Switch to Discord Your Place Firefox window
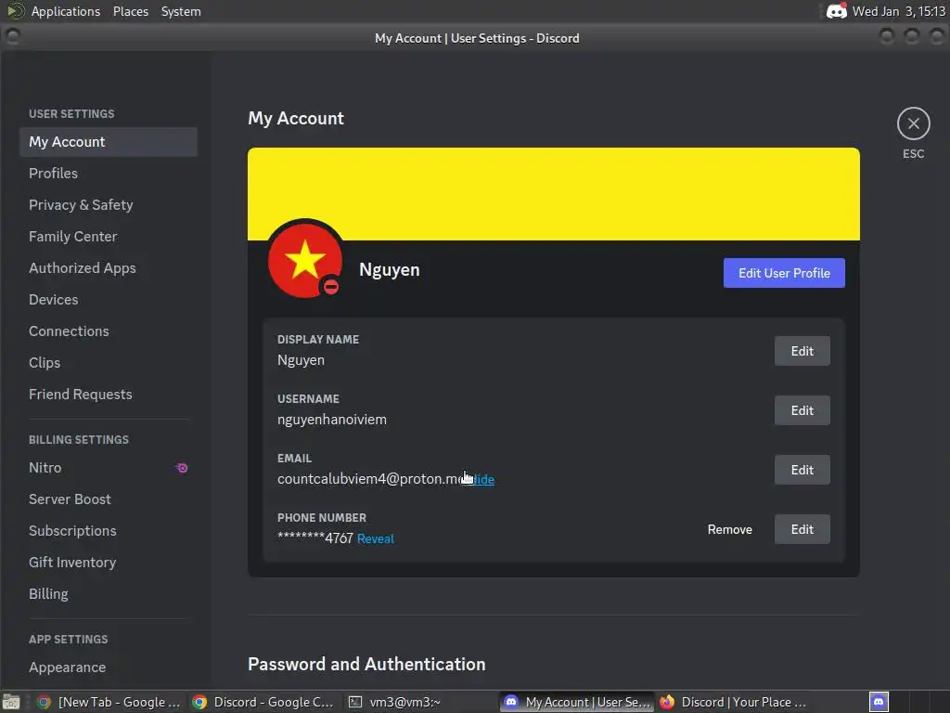The width and height of the screenshot is (950, 713). pos(733,702)
